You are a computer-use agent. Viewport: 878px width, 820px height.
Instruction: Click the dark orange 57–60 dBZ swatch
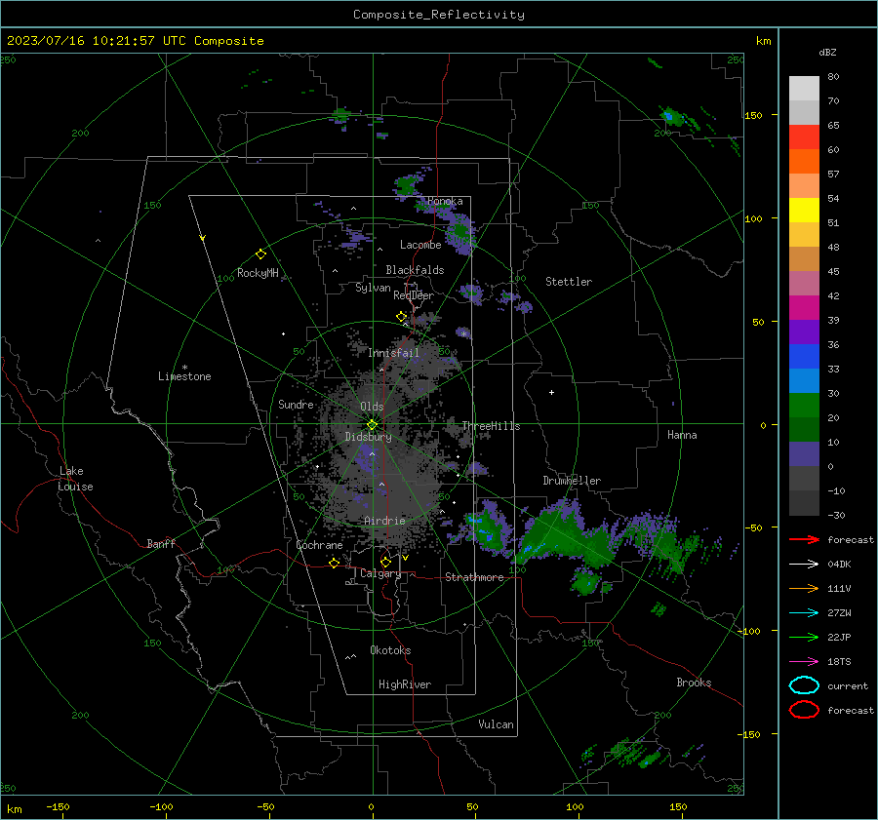pyautogui.click(x=804, y=162)
